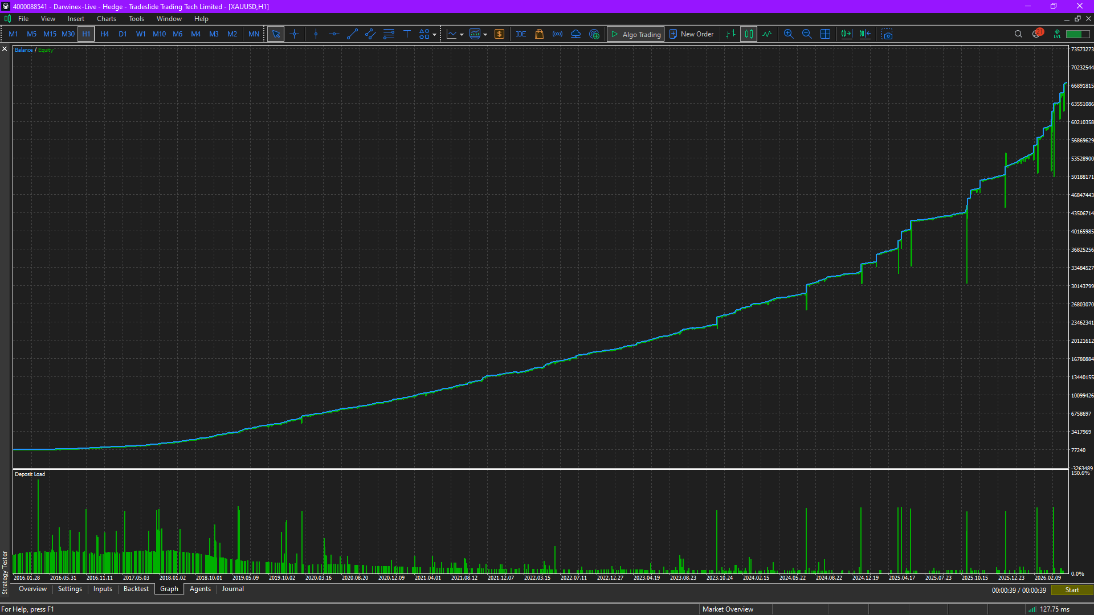Viewport: 1094px width, 615px height.
Task: Switch chart to candlestick display mode
Action: click(749, 34)
